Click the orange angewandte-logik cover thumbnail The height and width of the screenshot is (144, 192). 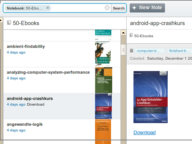coord(103,132)
